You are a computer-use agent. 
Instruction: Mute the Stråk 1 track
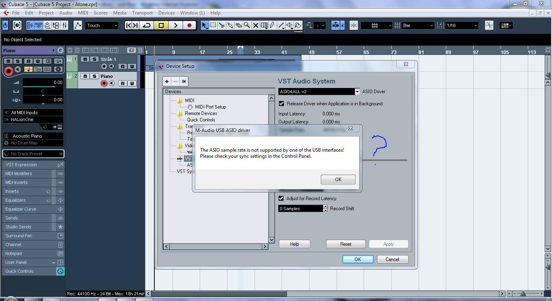85,59
